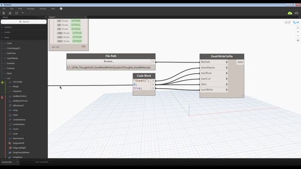Click the zoom in plus icon

[298, 32]
